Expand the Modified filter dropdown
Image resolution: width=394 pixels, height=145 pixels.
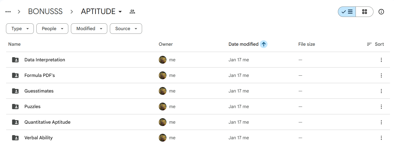click(x=89, y=29)
